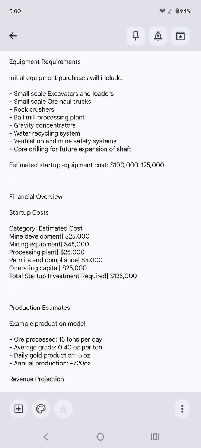This screenshot has height=448, width=201.
Task: Tap the Annual production ~720oz line
Action: 50,363
